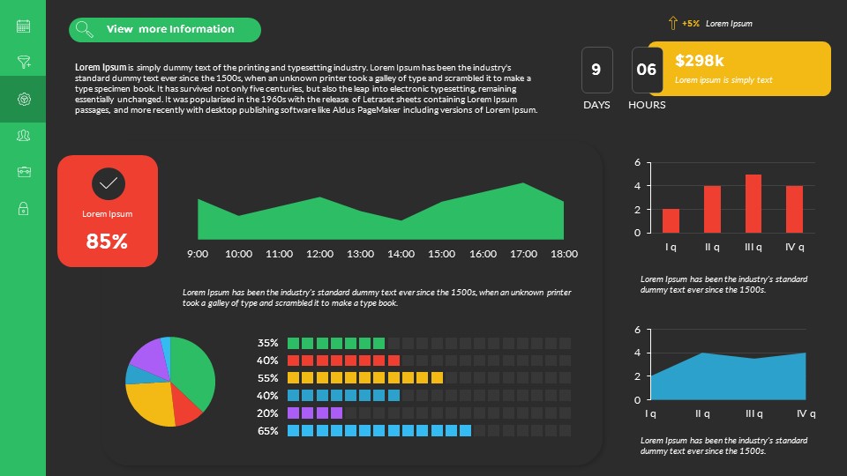The height and width of the screenshot is (476, 847).
Task: Click the 20% percentage label
Action: [x=268, y=413]
